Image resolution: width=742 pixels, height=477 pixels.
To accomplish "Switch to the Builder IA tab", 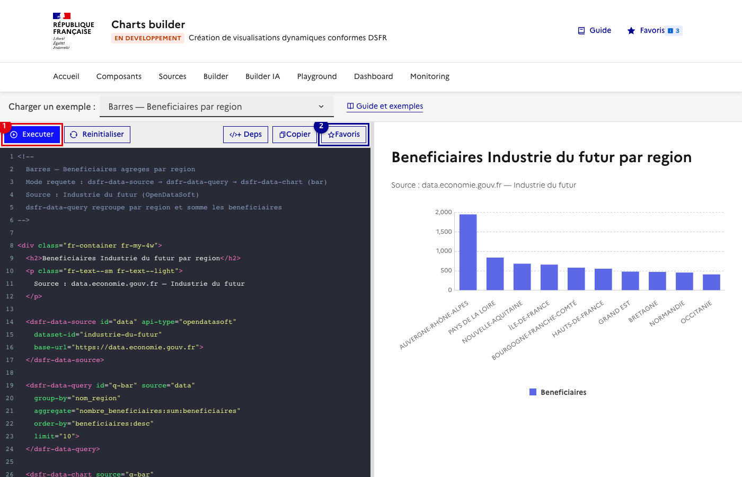I will tap(262, 76).
